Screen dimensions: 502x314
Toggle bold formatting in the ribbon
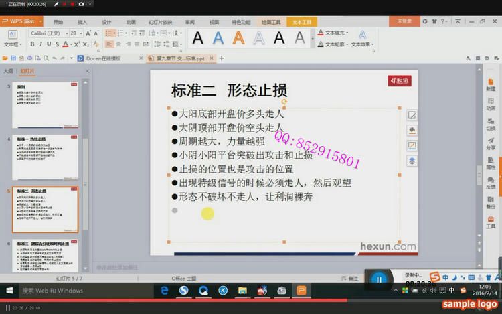(31, 44)
